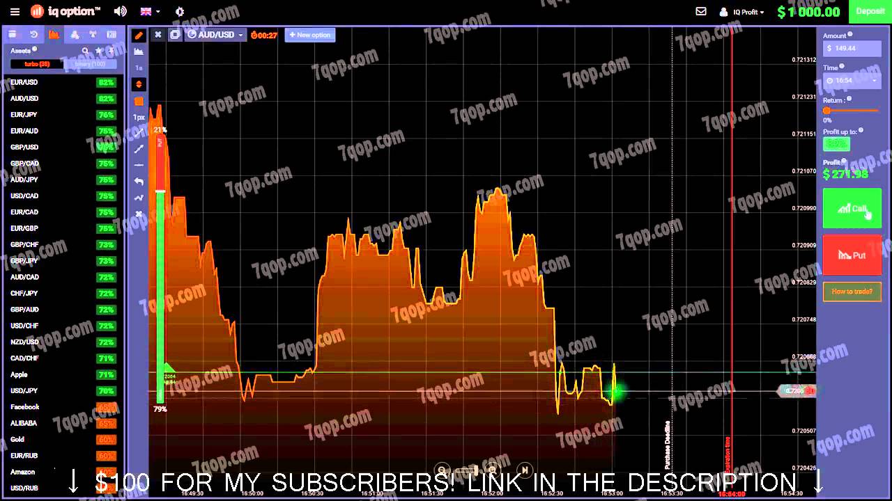Choose AUD/USD in the assets list
This screenshot has height=501, width=892.
point(63,99)
